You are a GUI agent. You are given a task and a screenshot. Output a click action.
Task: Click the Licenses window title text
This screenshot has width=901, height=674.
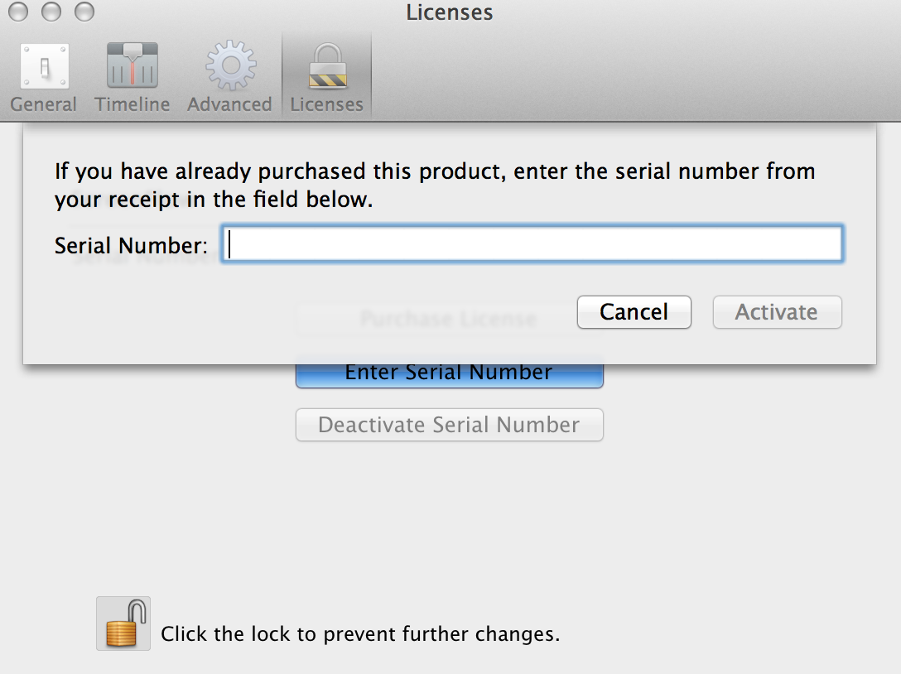[x=450, y=12]
